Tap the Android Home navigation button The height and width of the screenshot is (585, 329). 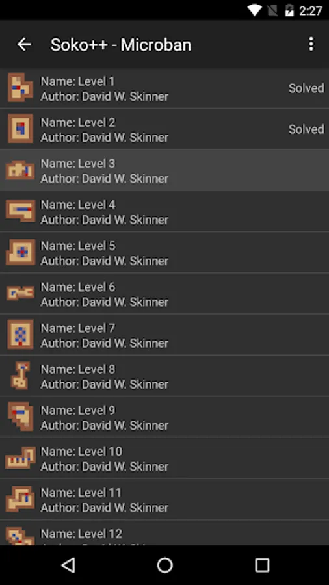(164, 565)
